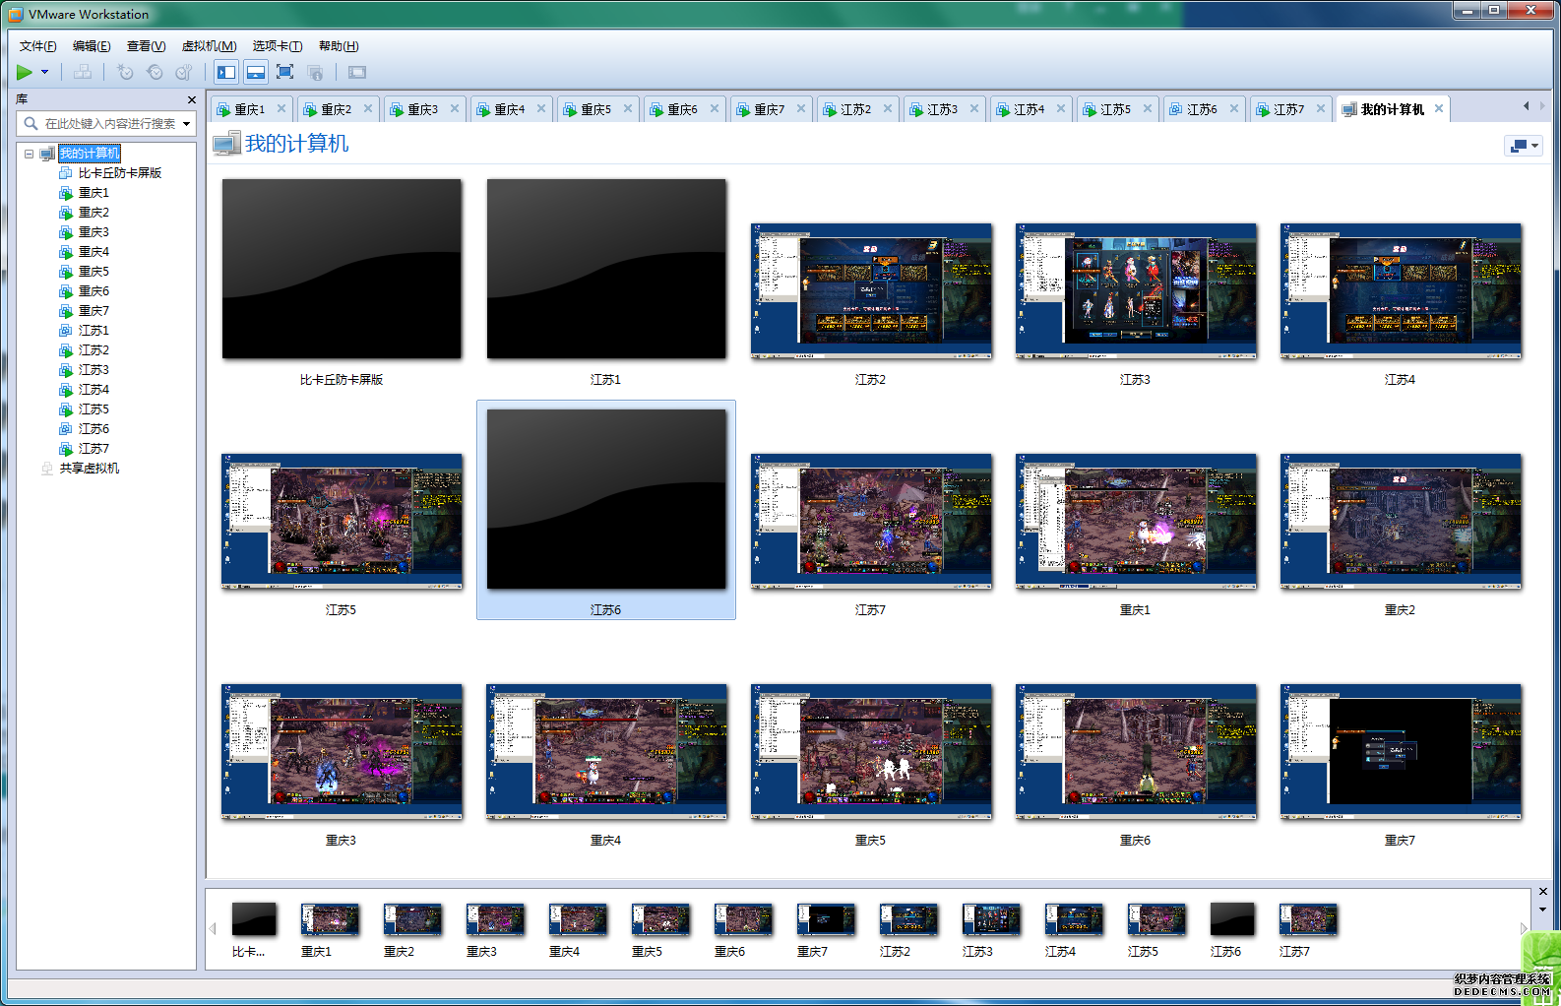Select the 重庆1 large thumbnail
Image resolution: width=1561 pixels, height=1006 pixels.
[1136, 522]
